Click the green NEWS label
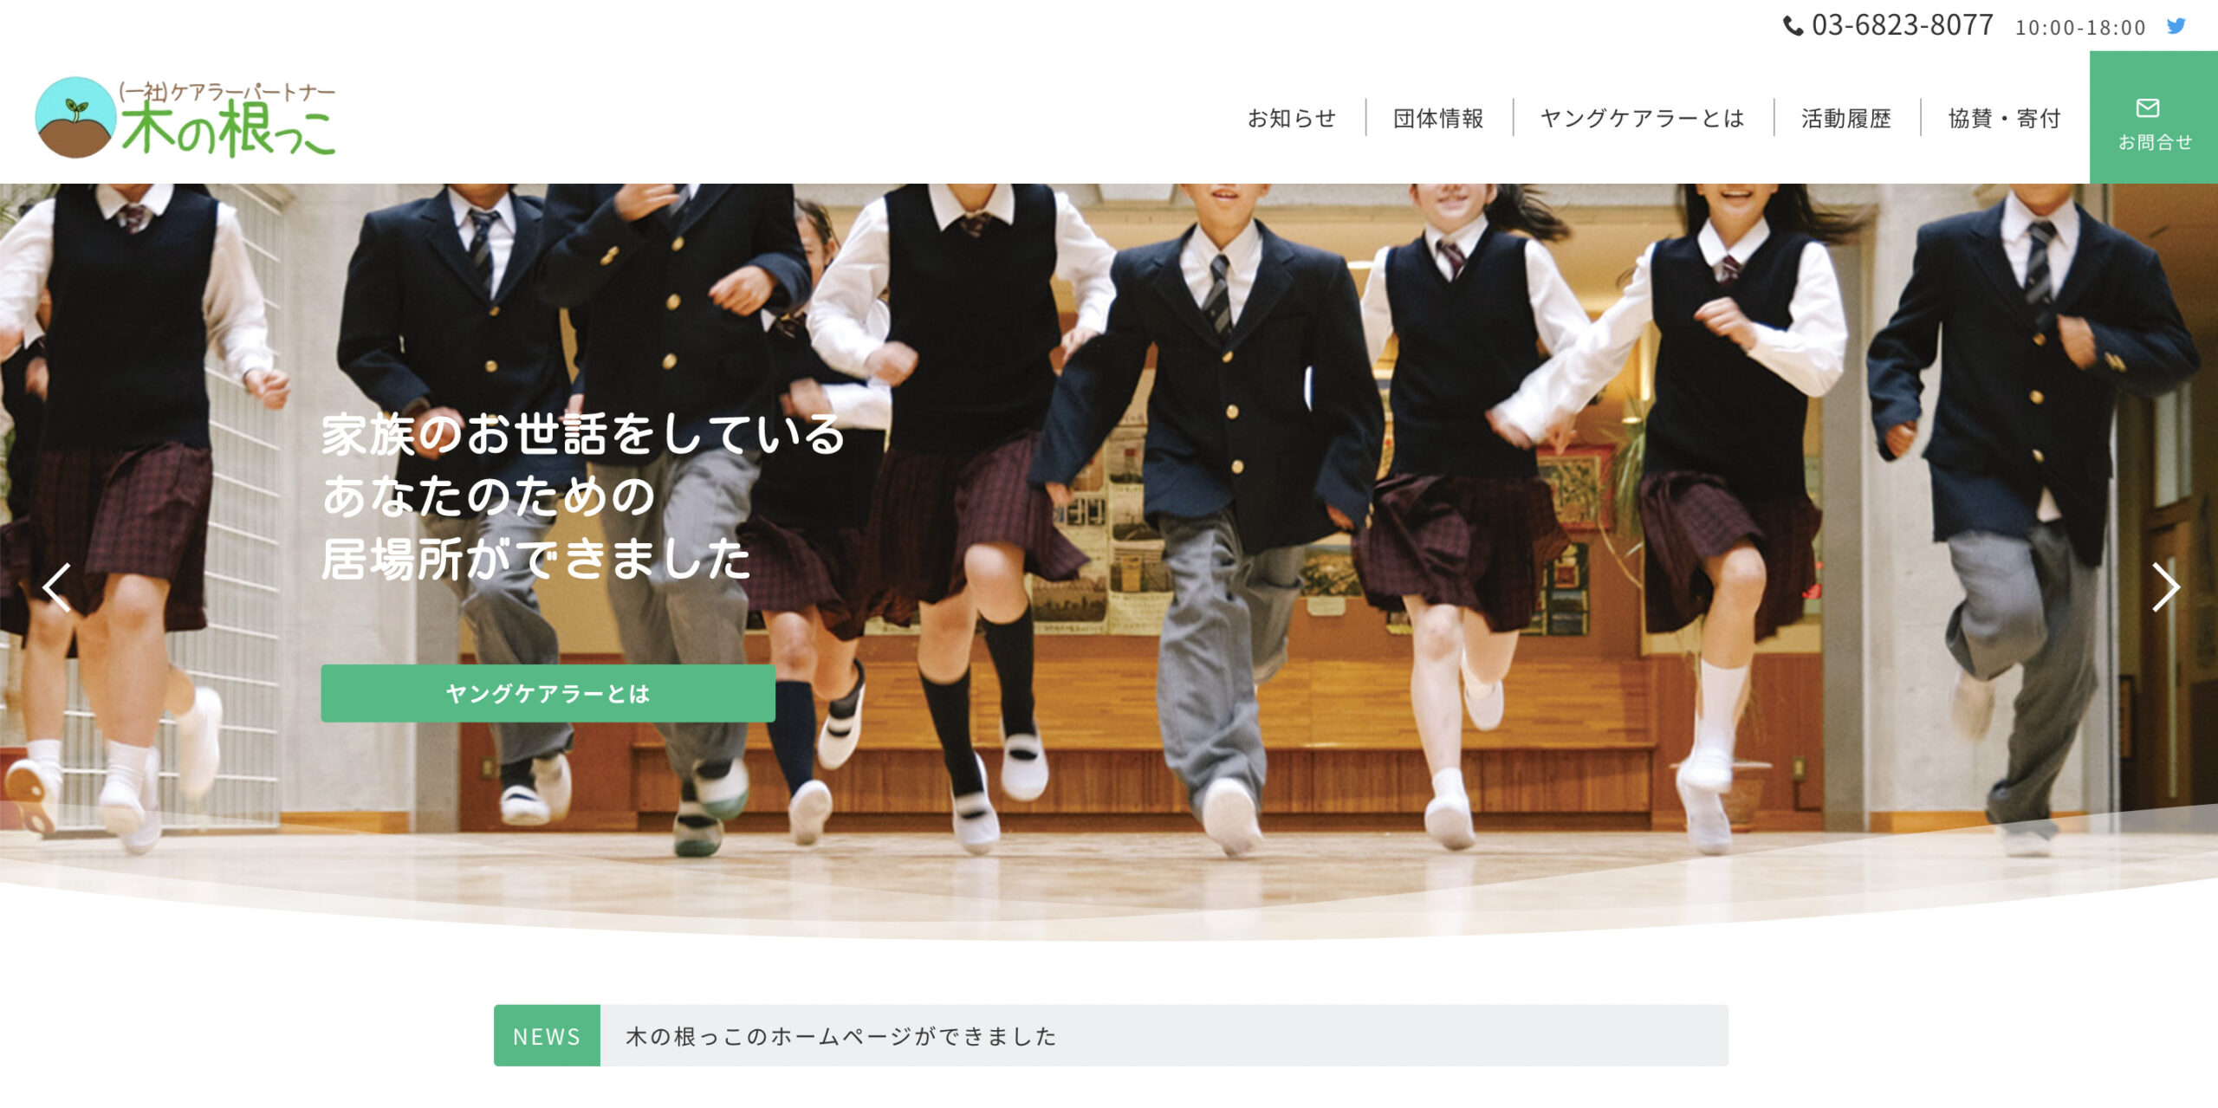The height and width of the screenshot is (1108, 2218). click(547, 1036)
